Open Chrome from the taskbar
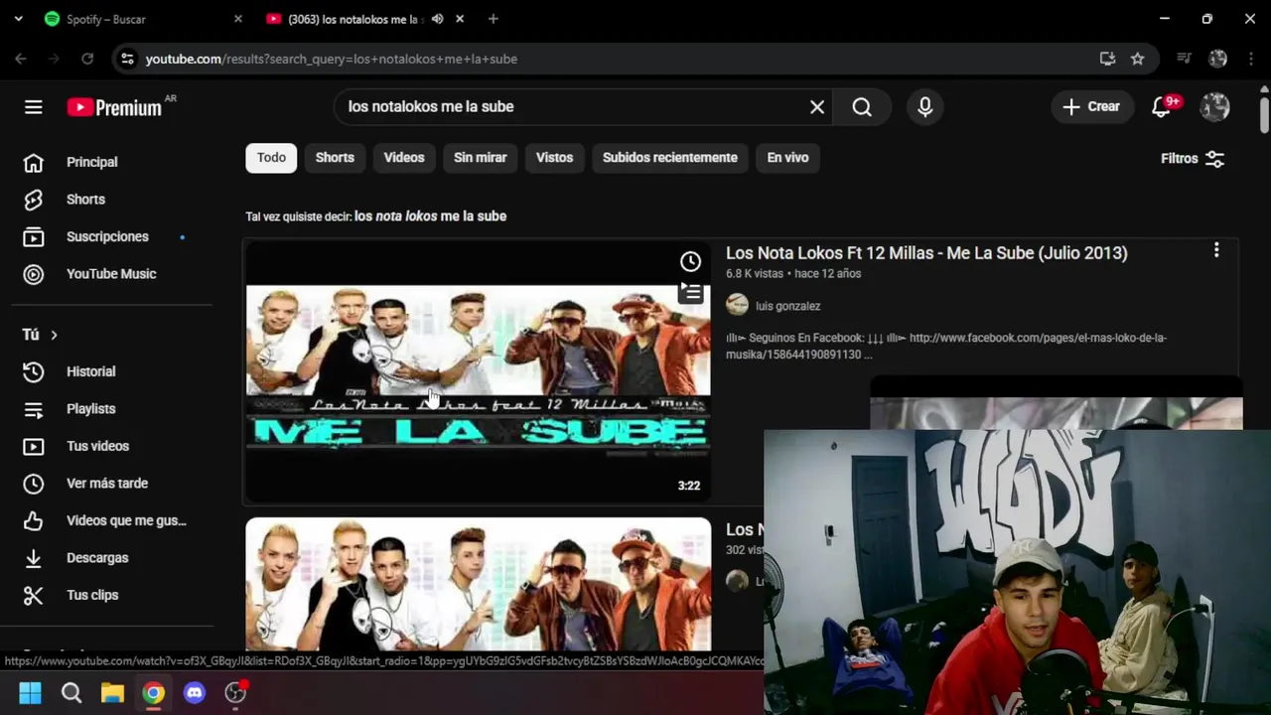Image resolution: width=1271 pixels, height=715 pixels. tap(153, 693)
